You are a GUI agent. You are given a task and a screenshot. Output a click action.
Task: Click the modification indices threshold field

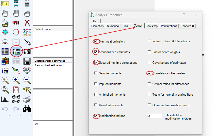click(155, 116)
